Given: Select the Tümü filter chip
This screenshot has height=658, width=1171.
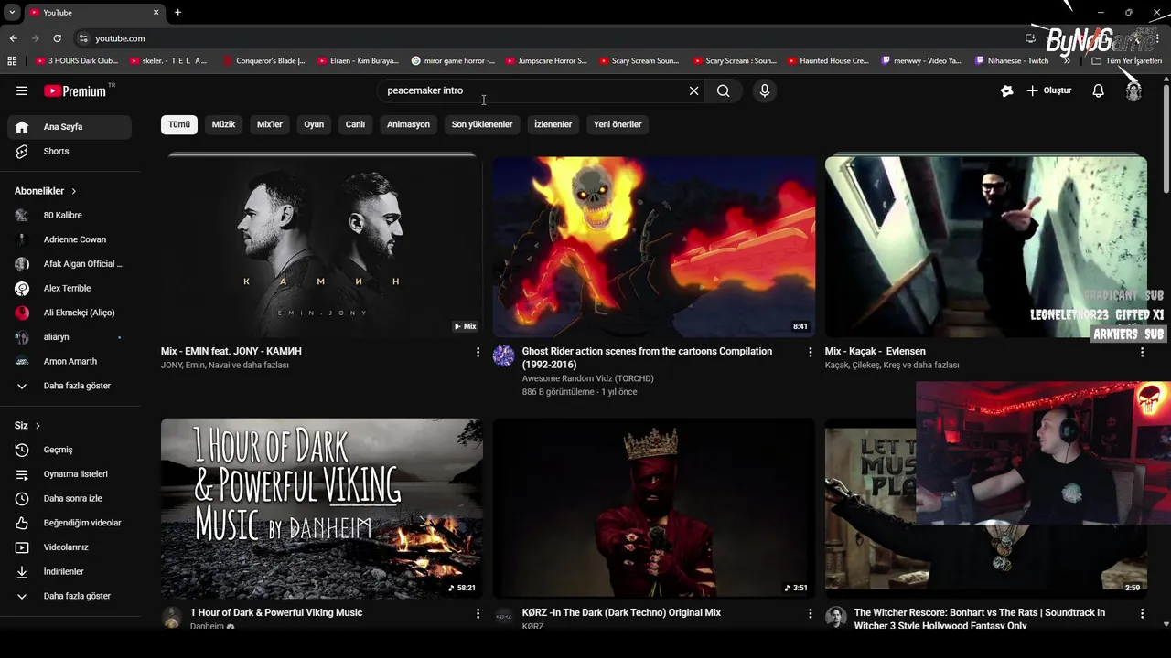Looking at the screenshot, I should (179, 124).
